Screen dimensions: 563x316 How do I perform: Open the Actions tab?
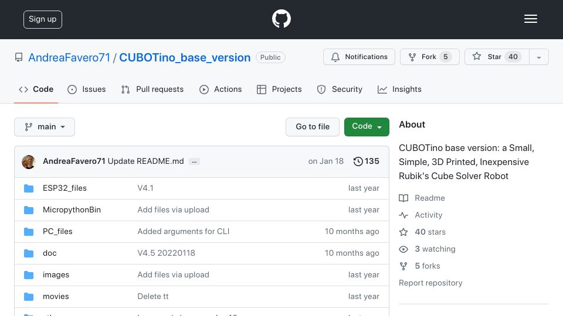coord(221,89)
